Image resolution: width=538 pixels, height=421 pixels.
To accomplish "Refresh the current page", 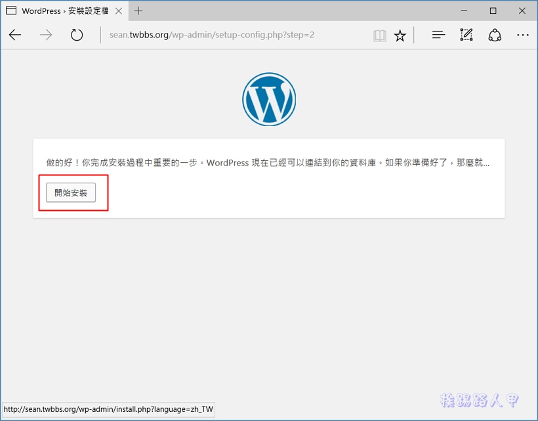I will click(x=77, y=35).
